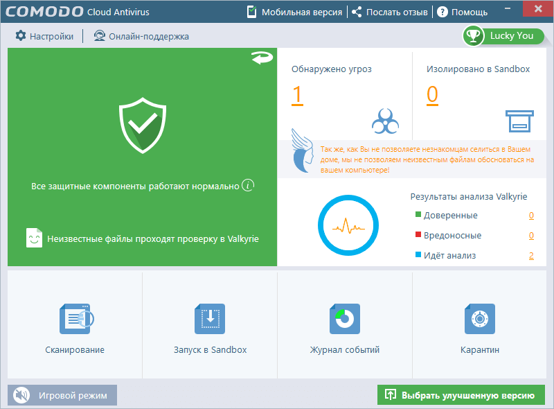Click the Valkyrie pulse analysis circle

[x=348, y=225]
